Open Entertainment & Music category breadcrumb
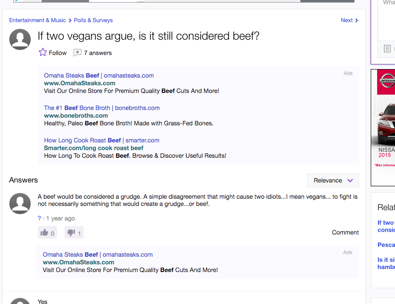This screenshot has height=304, width=395. 37,20
